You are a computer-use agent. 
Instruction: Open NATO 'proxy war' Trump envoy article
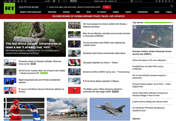pyautogui.click(x=106, y=72)
